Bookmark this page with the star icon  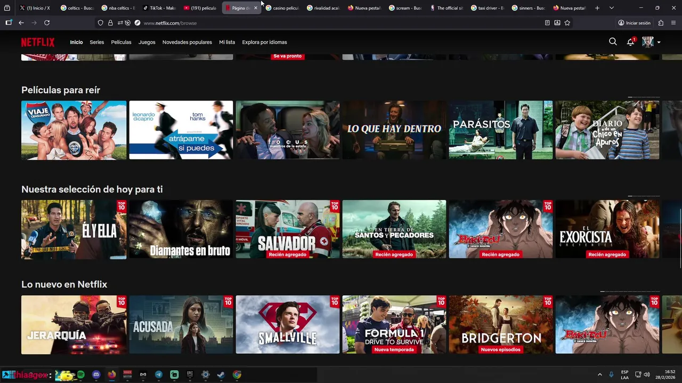(567, 23)
